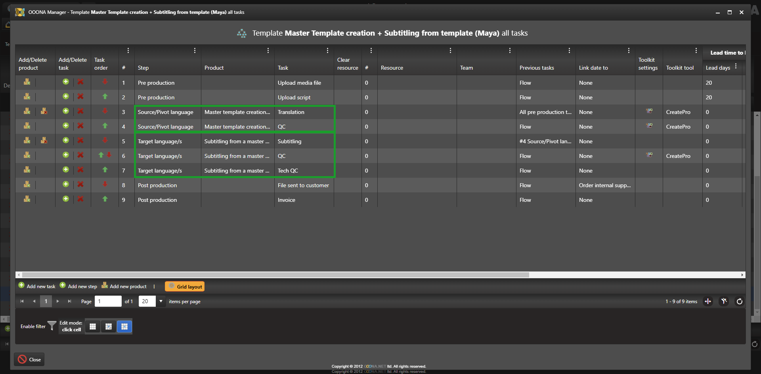This screenshot has height=374, width=761.
Task: Toggle the Enable filter funnel
Action: [x=52, y=326]
